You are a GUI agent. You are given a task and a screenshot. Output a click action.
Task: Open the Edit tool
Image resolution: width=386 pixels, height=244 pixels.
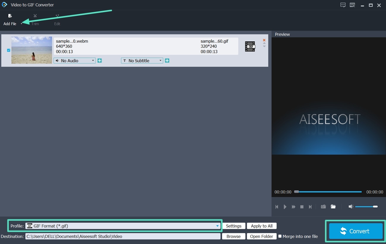(x=57, y=20)
